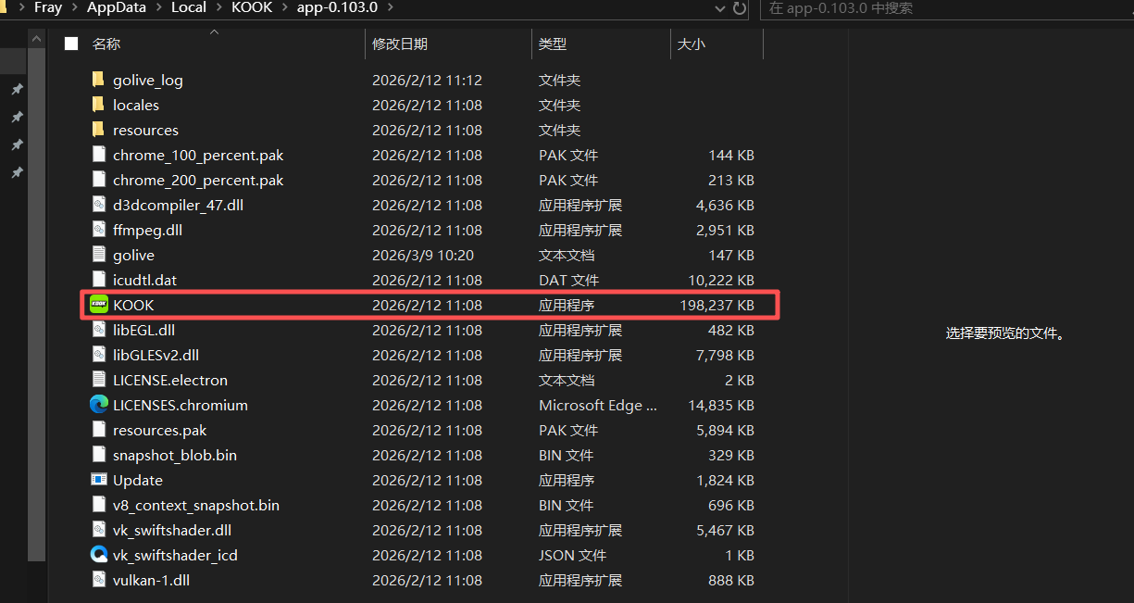Click the first pin icon in navigation pane
The image size is (1134, 603).
pyautogui.click(x=16, y=90)
